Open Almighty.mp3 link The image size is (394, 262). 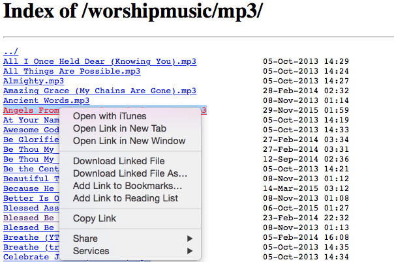[x=33, y=81]
